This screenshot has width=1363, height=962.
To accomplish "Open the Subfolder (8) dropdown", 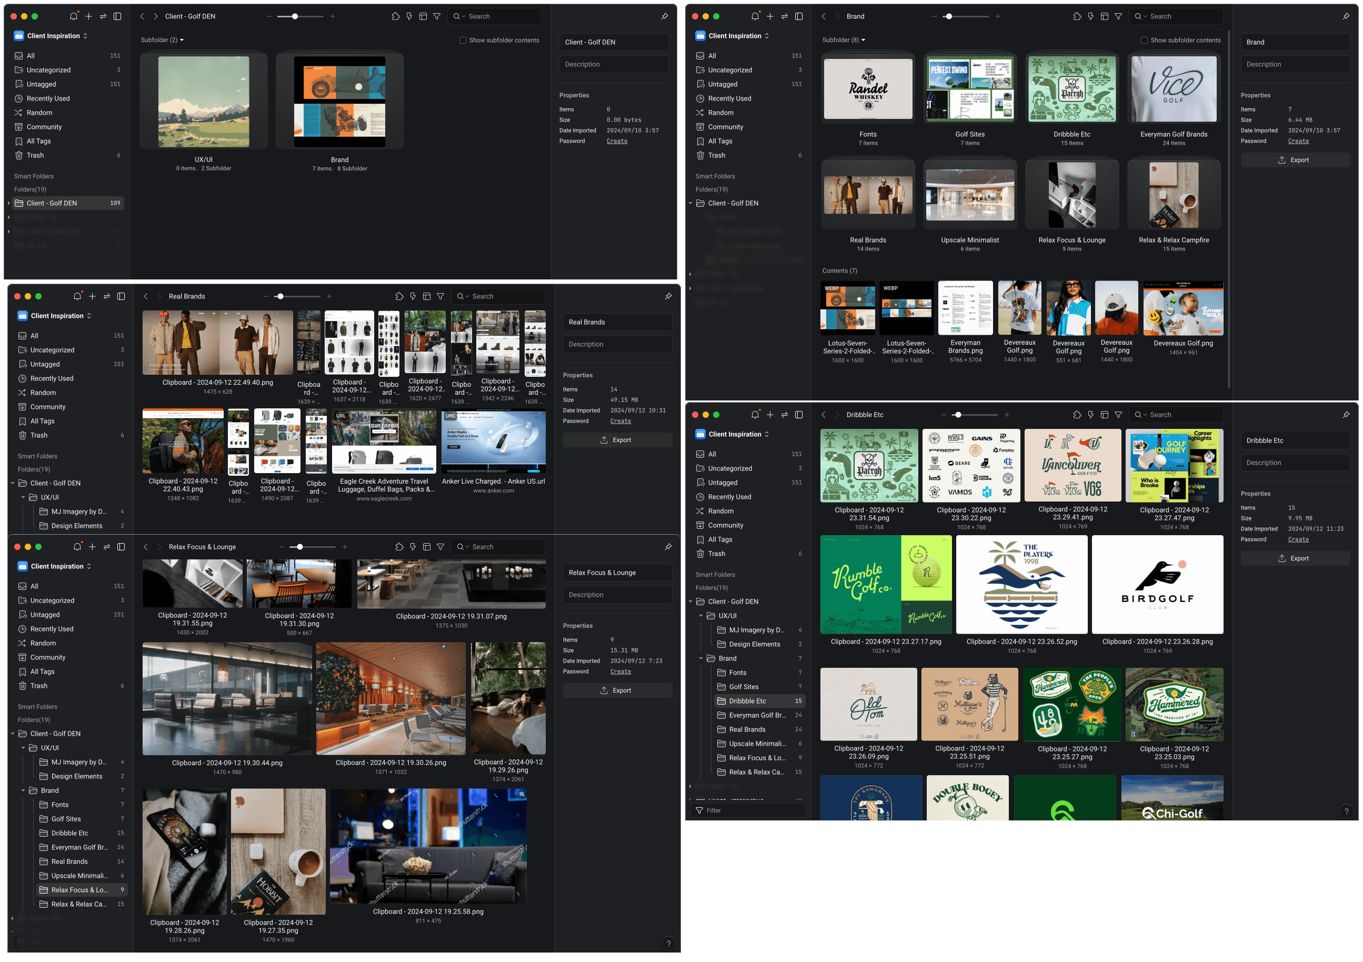I will (x=844, y=41).
